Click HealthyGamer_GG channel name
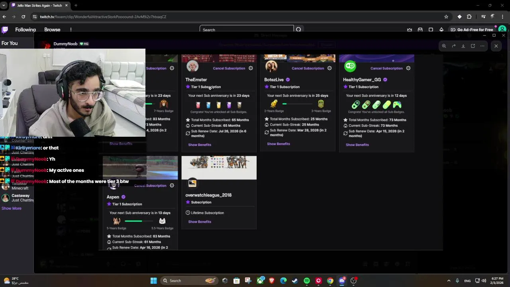The width and height of the screenshot is (510, 287). click(x=362, y=80)
